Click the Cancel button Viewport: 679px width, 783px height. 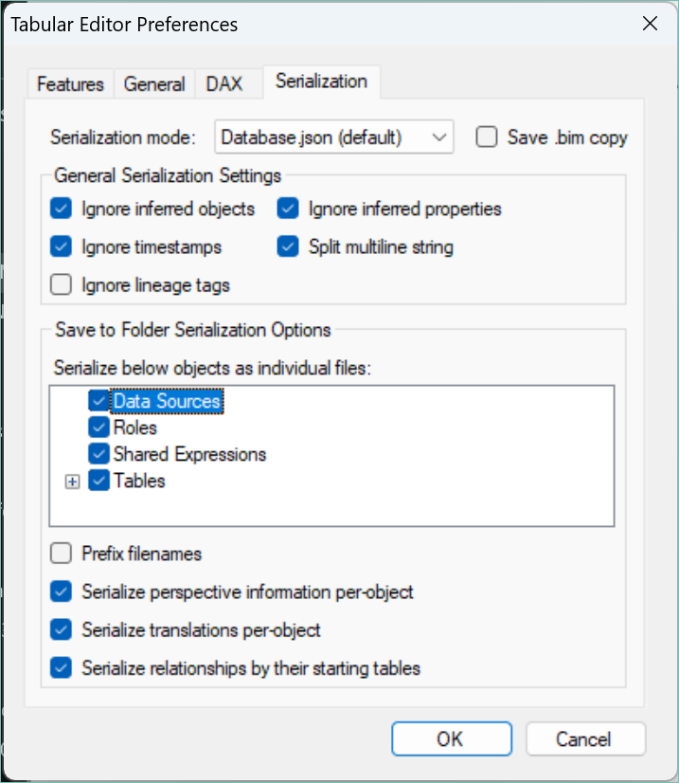click(585, 739)
